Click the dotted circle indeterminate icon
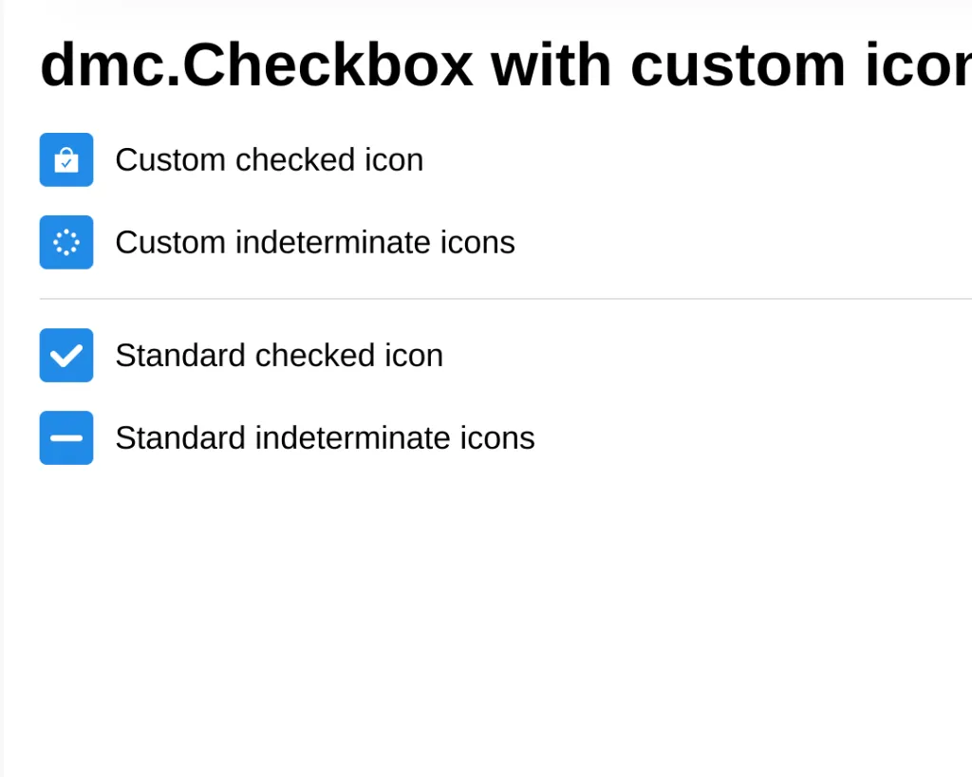The height and width of the screenshot is (777, 972). coord(66,243)
